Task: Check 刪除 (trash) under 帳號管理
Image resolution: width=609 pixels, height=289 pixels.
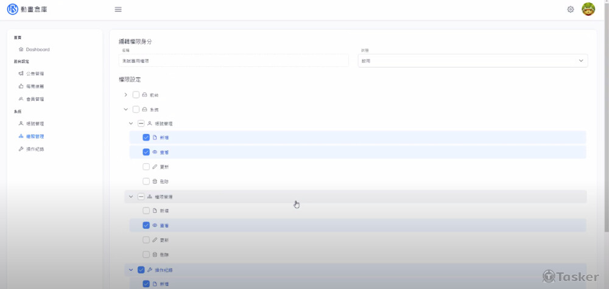Action: click(146, 181)
